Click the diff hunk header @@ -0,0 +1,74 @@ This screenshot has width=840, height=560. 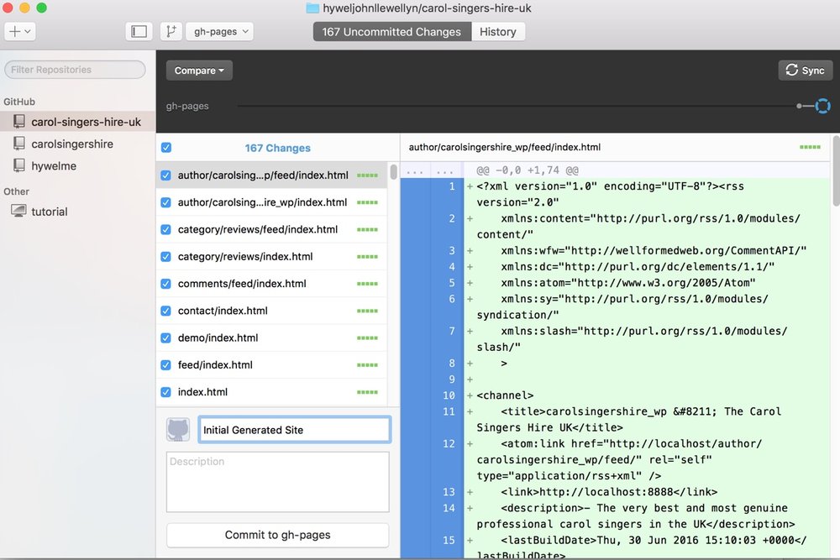pos(528,170)
